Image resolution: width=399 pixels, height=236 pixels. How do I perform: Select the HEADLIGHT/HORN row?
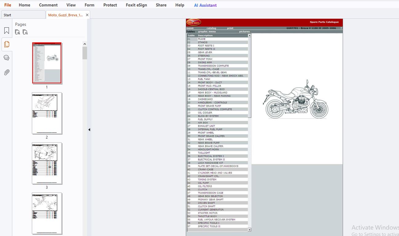217,149
